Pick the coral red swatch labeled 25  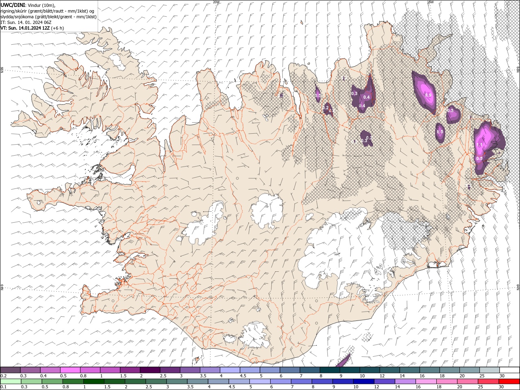click(x=488, y=381)
